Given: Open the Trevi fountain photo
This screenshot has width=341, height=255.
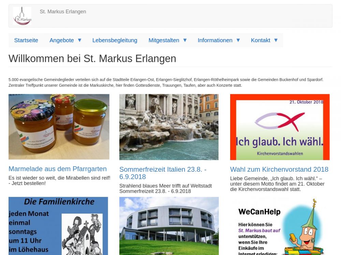Looking at the screenshot, I should coord(169,127).
